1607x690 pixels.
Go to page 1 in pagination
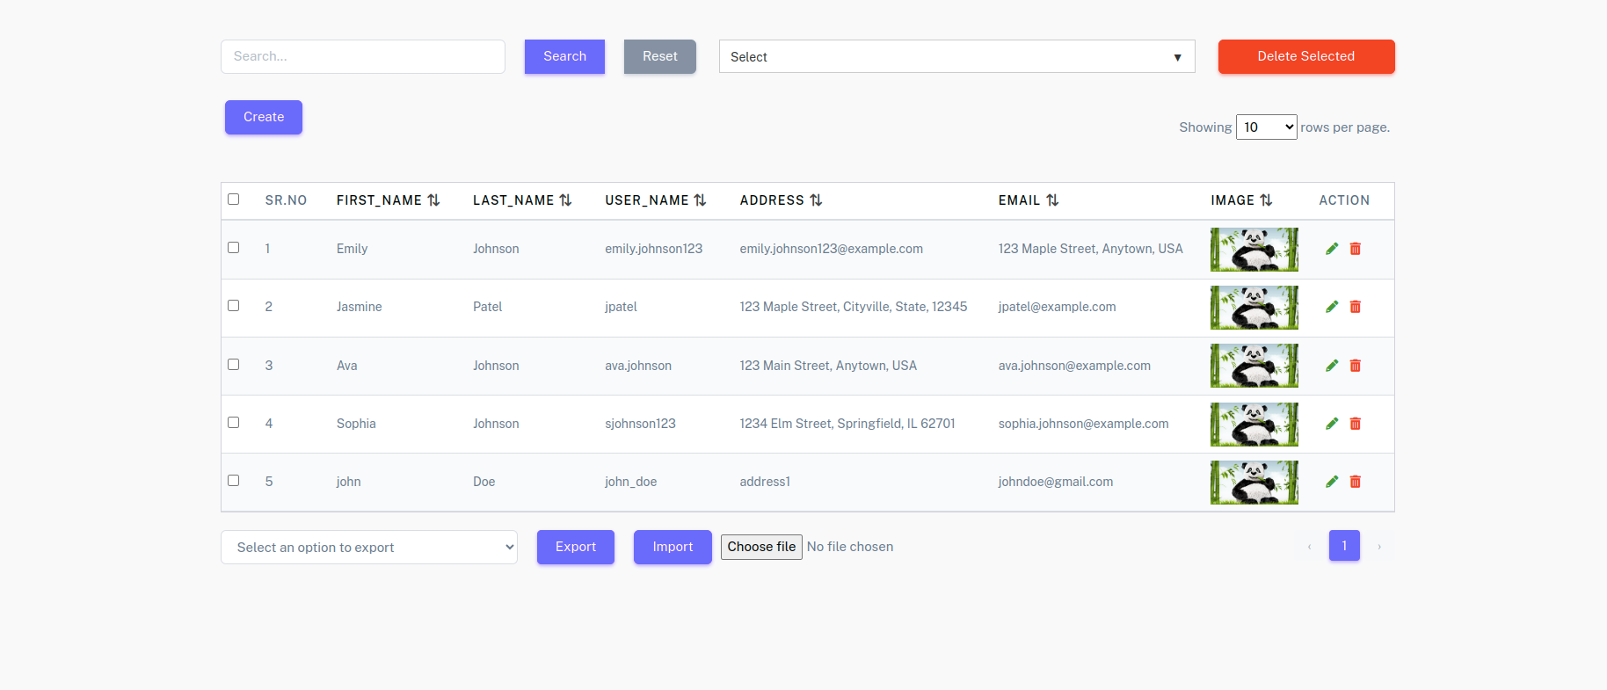pos(1343,546)
